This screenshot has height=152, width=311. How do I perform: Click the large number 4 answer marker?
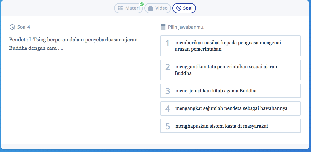[x=168, y=109]
